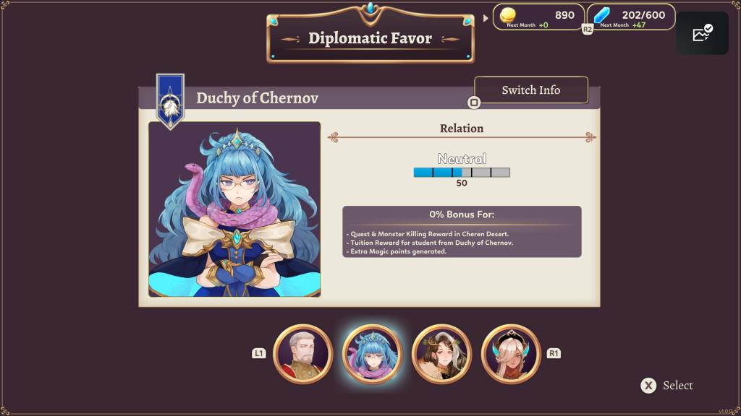Click the Duchy of Chernov banner emblem
Screen dimensions: 741x416
tap(170, 101)
